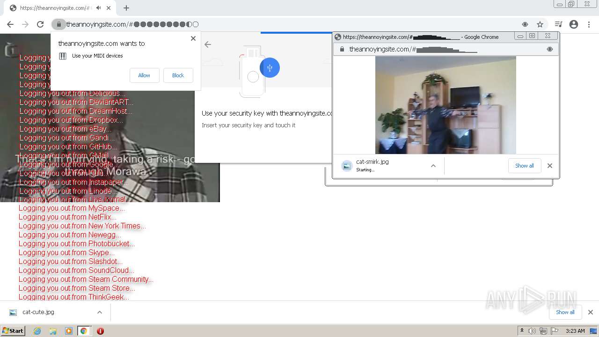
Task: Open the Chrome profile avatar menu
Action: point(574,24)
